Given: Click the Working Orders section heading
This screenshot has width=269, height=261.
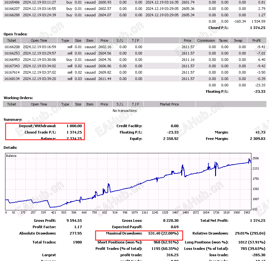Looking at the screenshot, I should (x=18, y=98).
